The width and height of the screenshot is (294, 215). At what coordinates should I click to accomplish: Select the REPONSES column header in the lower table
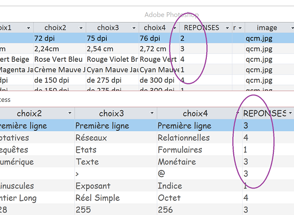[x=264, y=114]
